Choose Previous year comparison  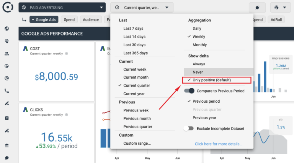[x=204, y=118]
